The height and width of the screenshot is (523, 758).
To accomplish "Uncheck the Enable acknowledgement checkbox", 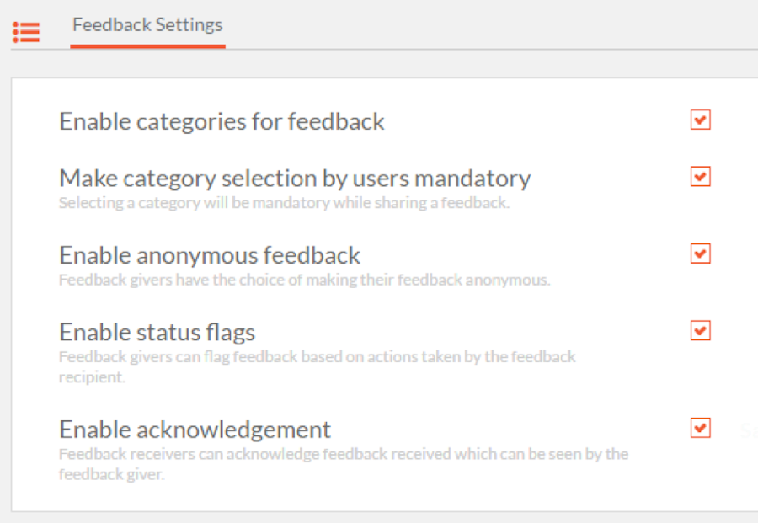I will click(x=700, y=428).
